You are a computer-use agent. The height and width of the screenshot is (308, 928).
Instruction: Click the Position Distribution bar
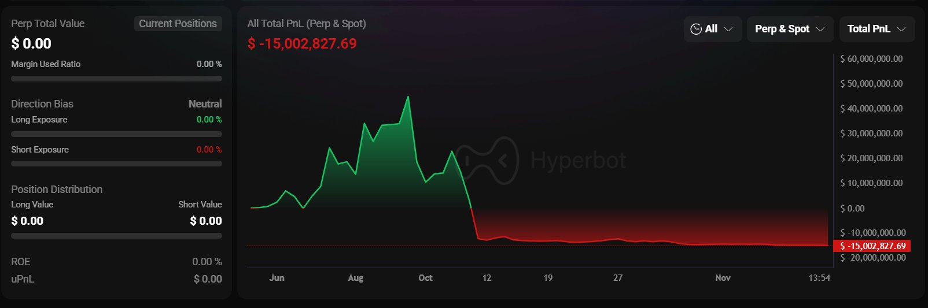point(116,236)
